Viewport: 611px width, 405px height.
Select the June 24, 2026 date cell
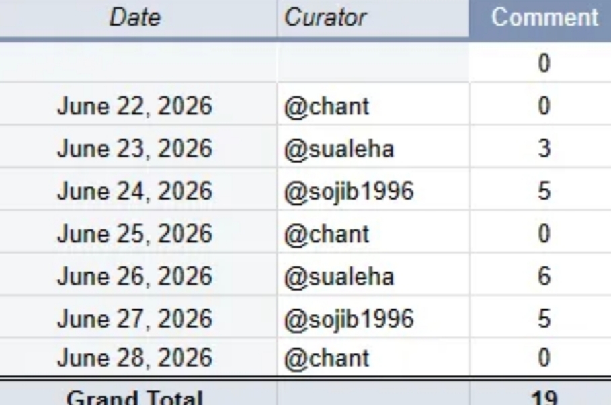[x=135, y=191]
